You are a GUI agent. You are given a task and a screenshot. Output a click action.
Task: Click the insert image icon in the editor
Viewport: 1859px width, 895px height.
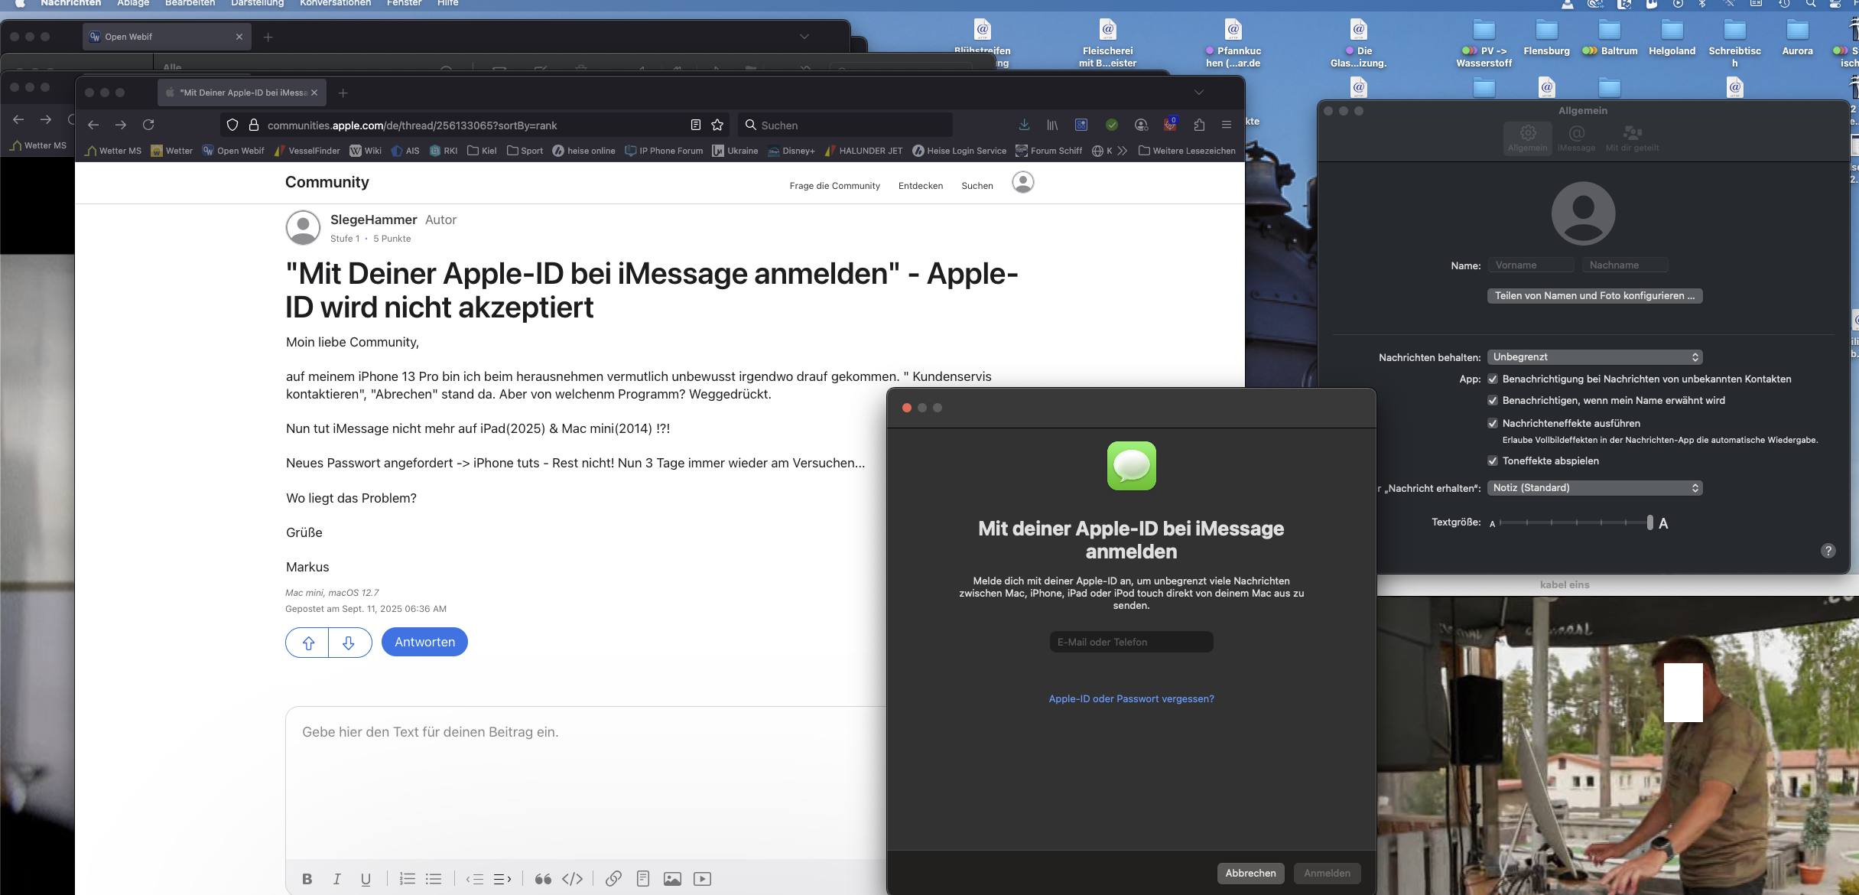pos(672,879)
